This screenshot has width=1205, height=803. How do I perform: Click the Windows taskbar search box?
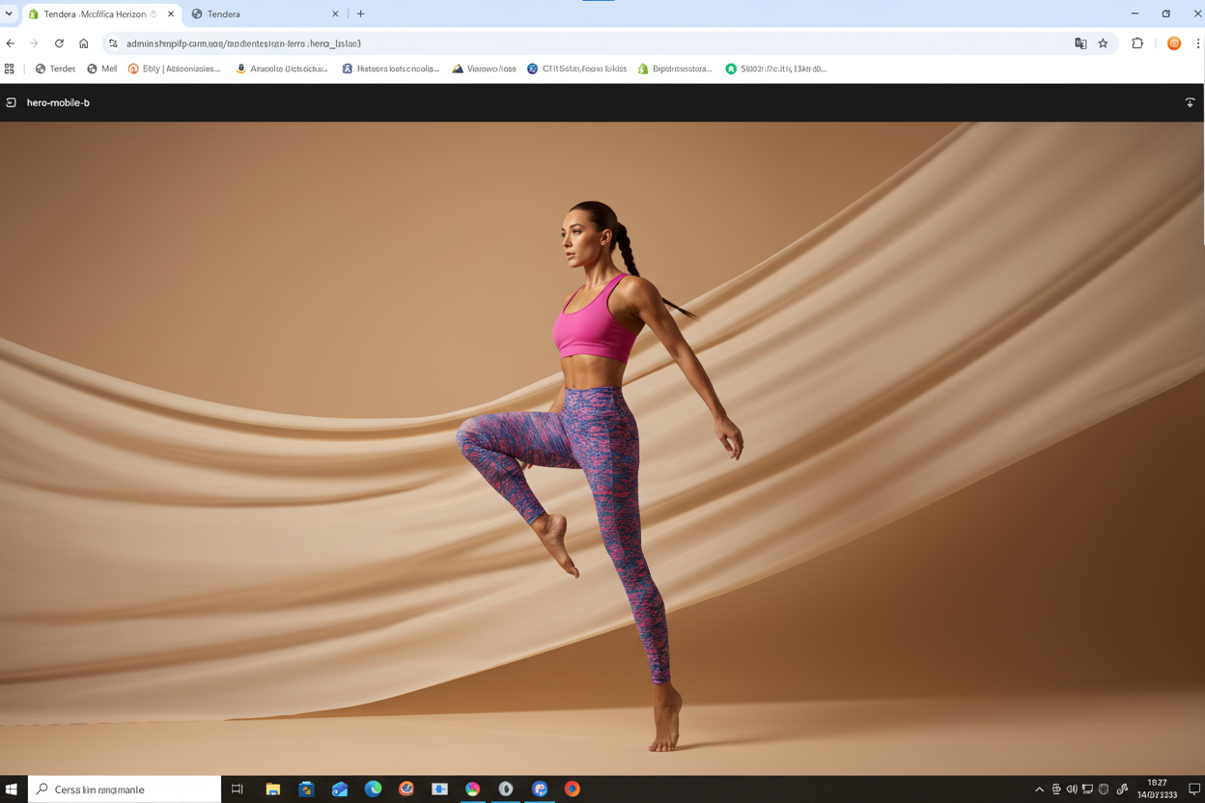(124, 789)
